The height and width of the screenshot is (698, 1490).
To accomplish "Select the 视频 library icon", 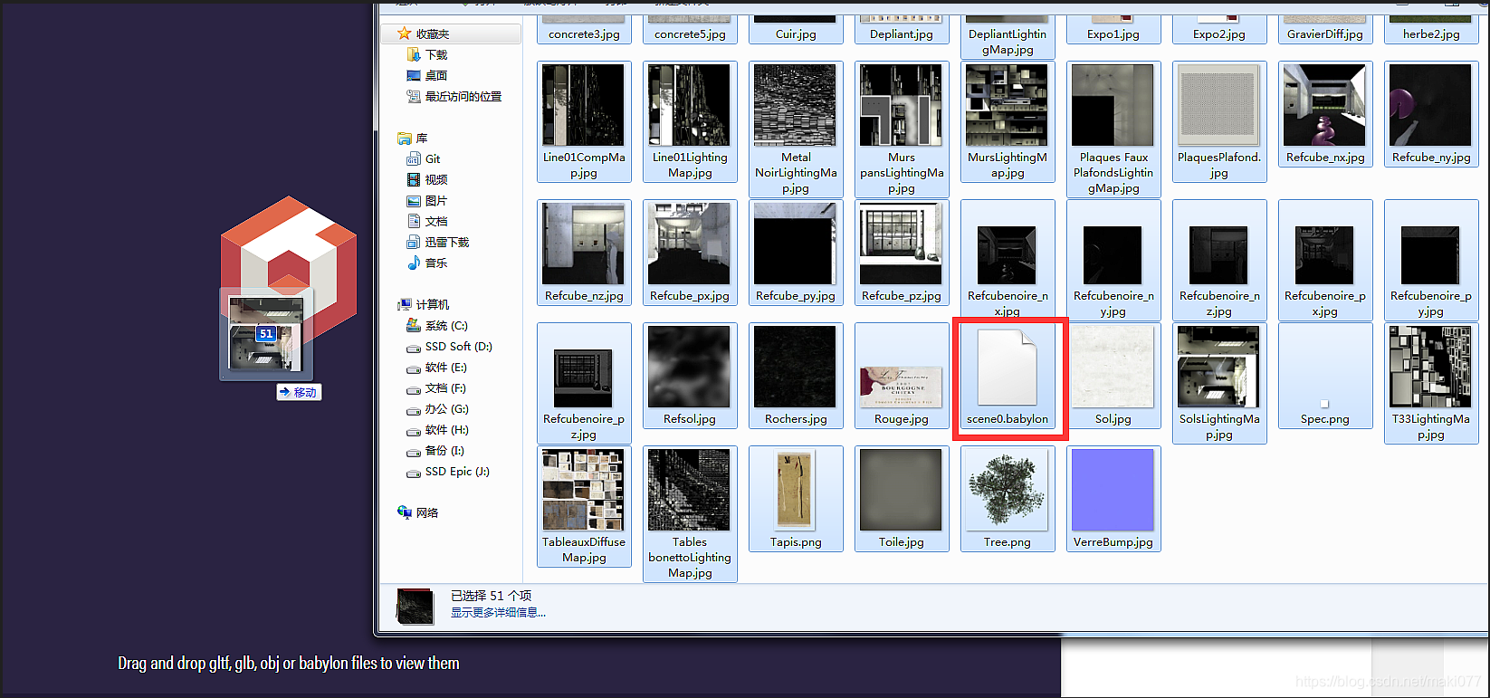I will click(x=414, y=180).
